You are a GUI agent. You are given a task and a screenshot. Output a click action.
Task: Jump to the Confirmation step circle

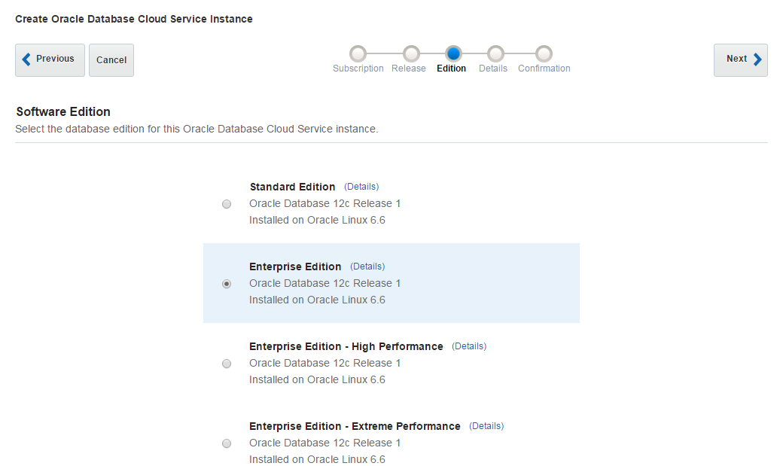(x=544, y=53)
